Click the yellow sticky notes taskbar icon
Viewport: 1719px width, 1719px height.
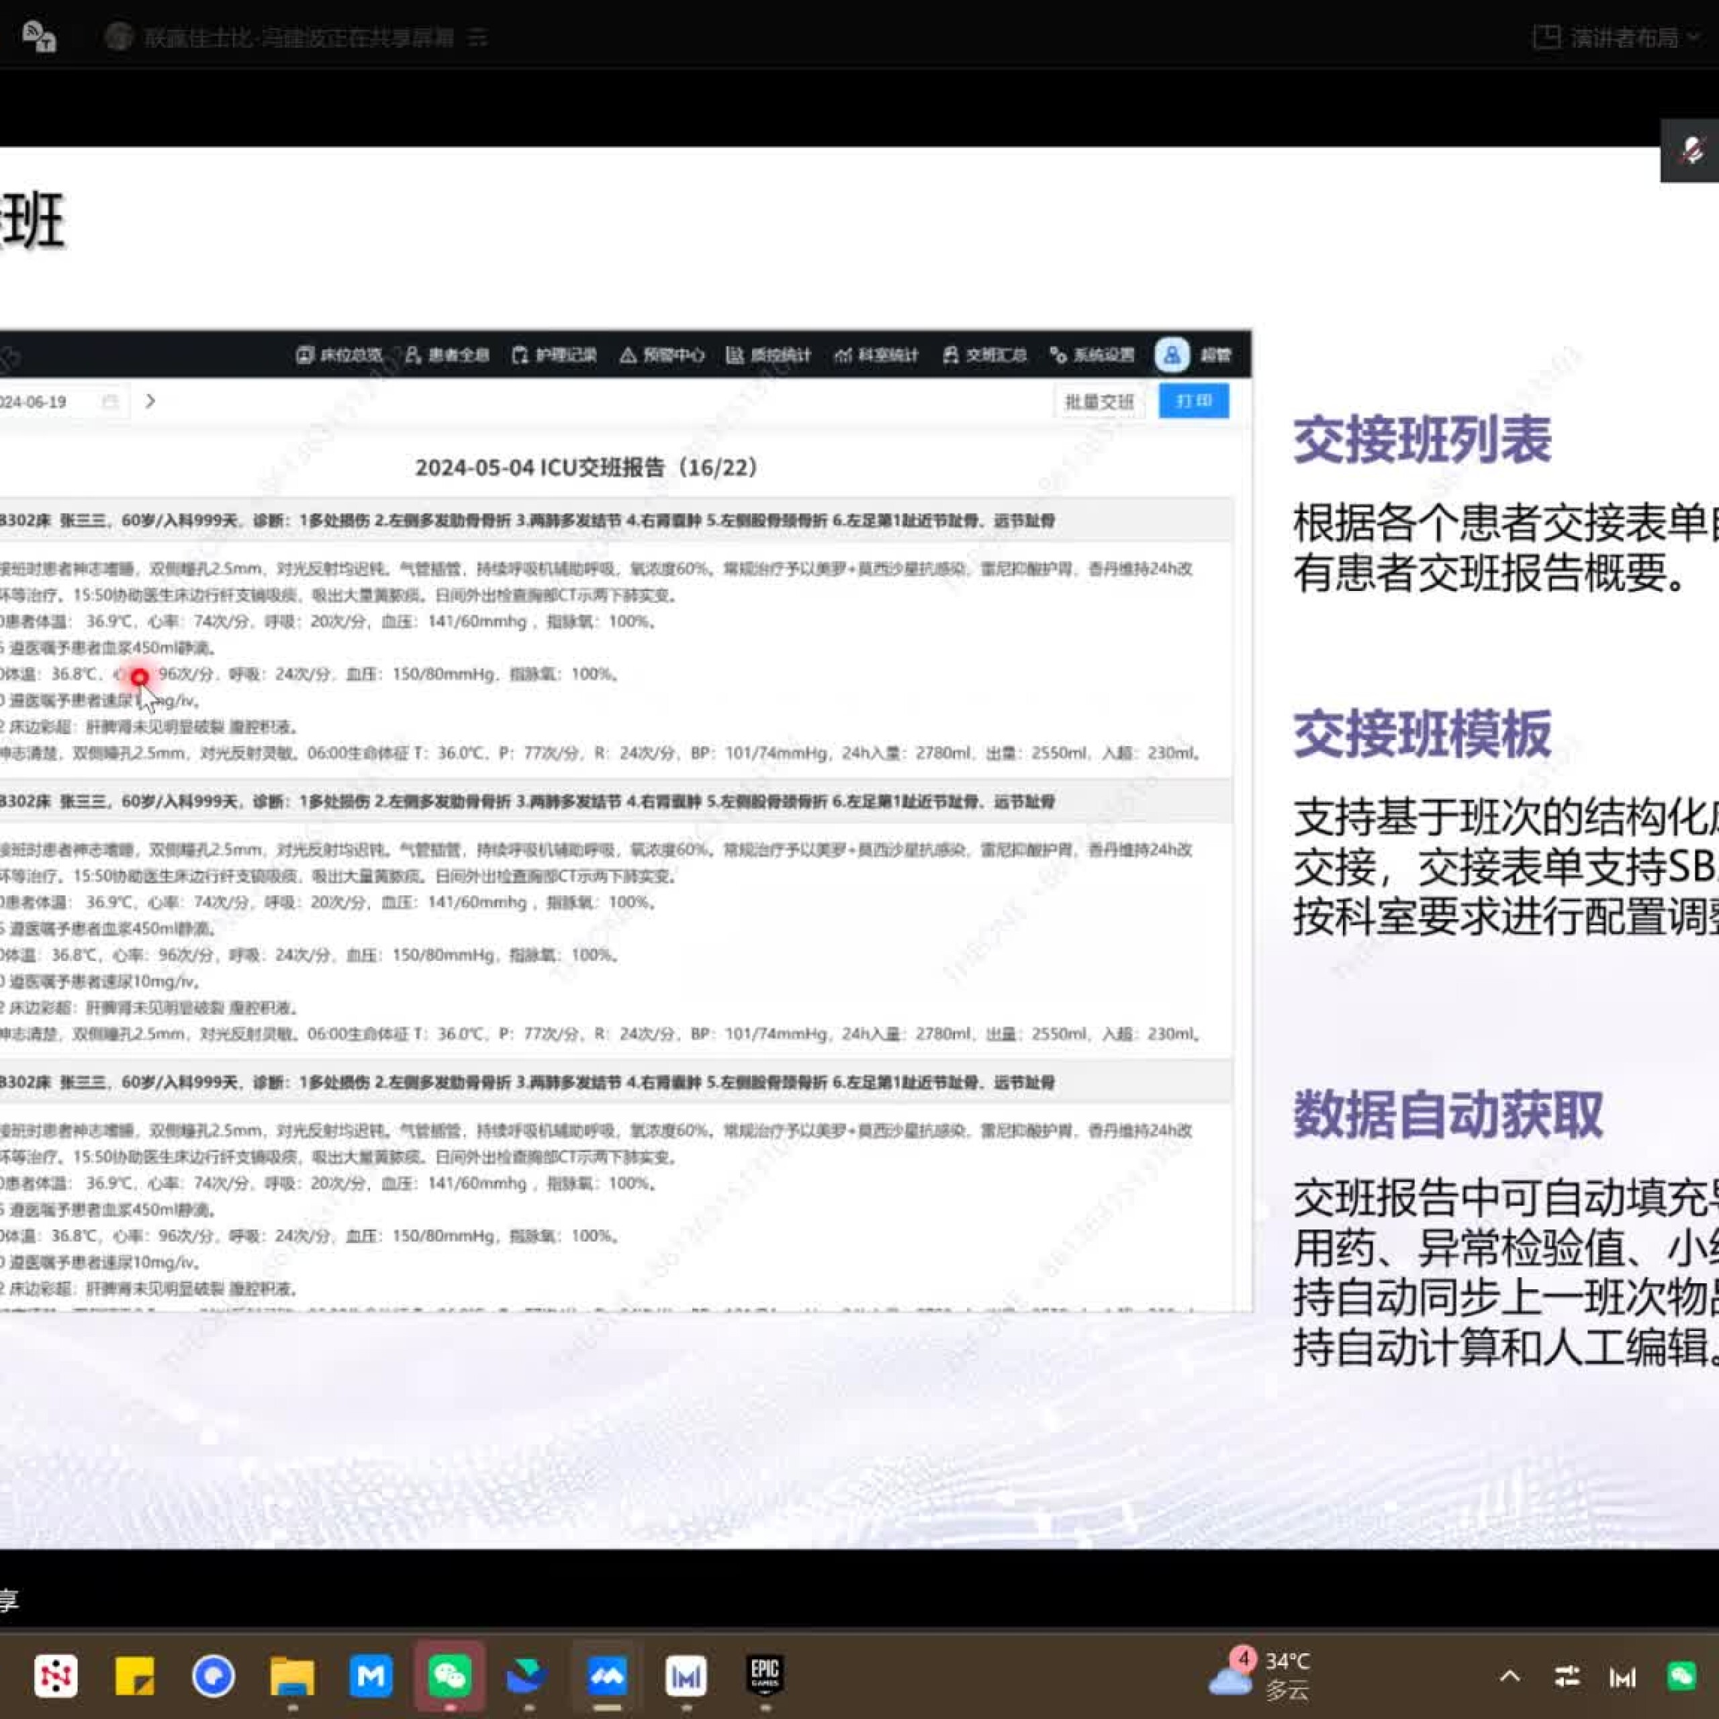134,1676
